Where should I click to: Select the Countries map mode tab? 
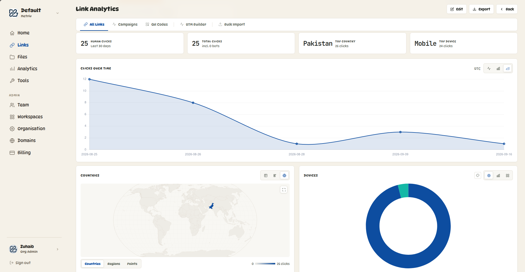[93, 264]
